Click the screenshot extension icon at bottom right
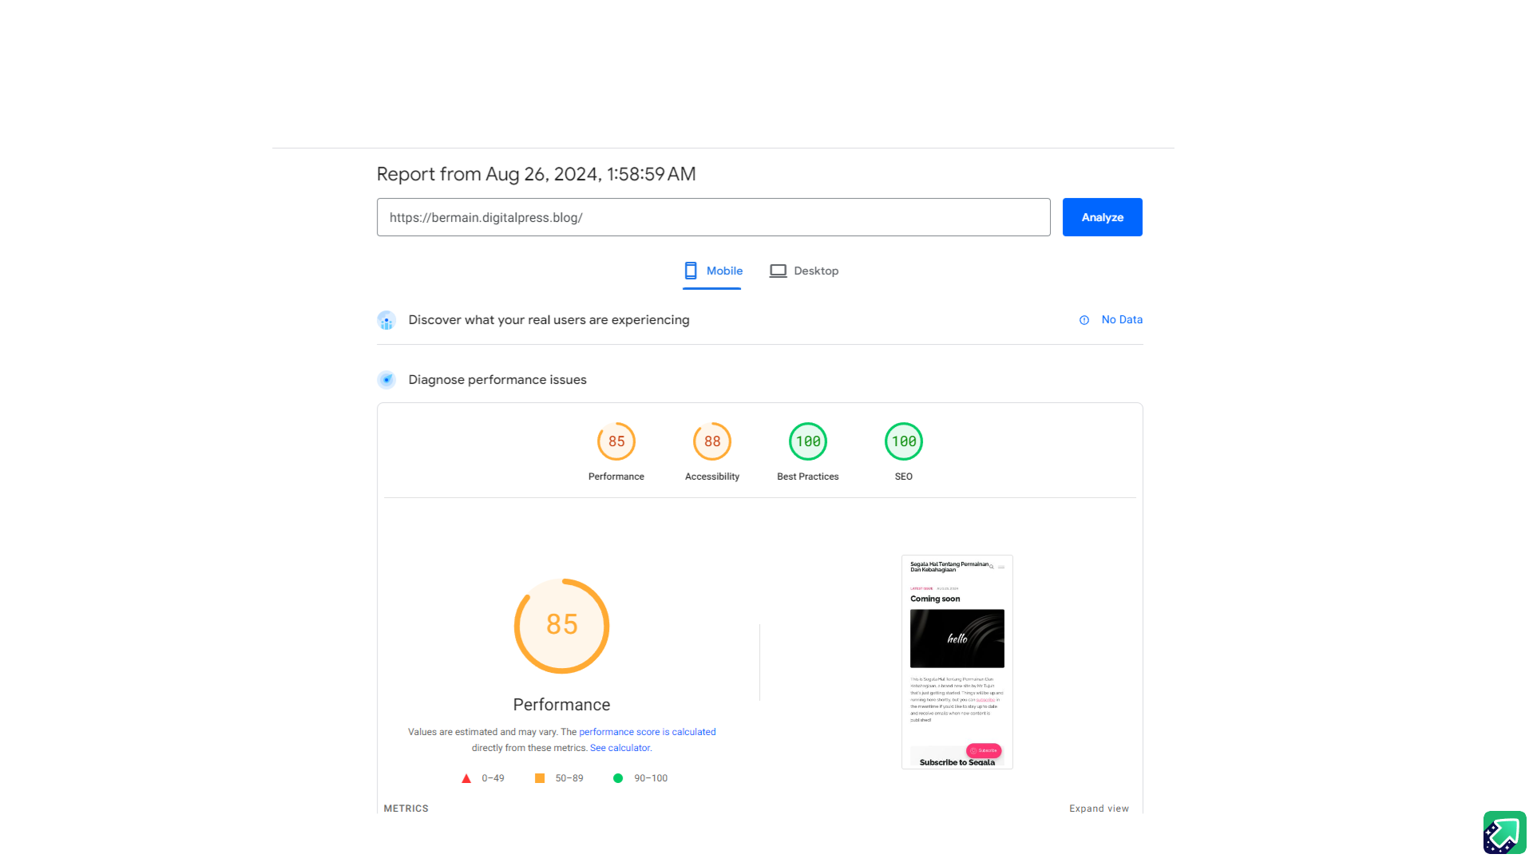Image resolution: width=1533 pixels, height=862 pixels. point(1504,832)
